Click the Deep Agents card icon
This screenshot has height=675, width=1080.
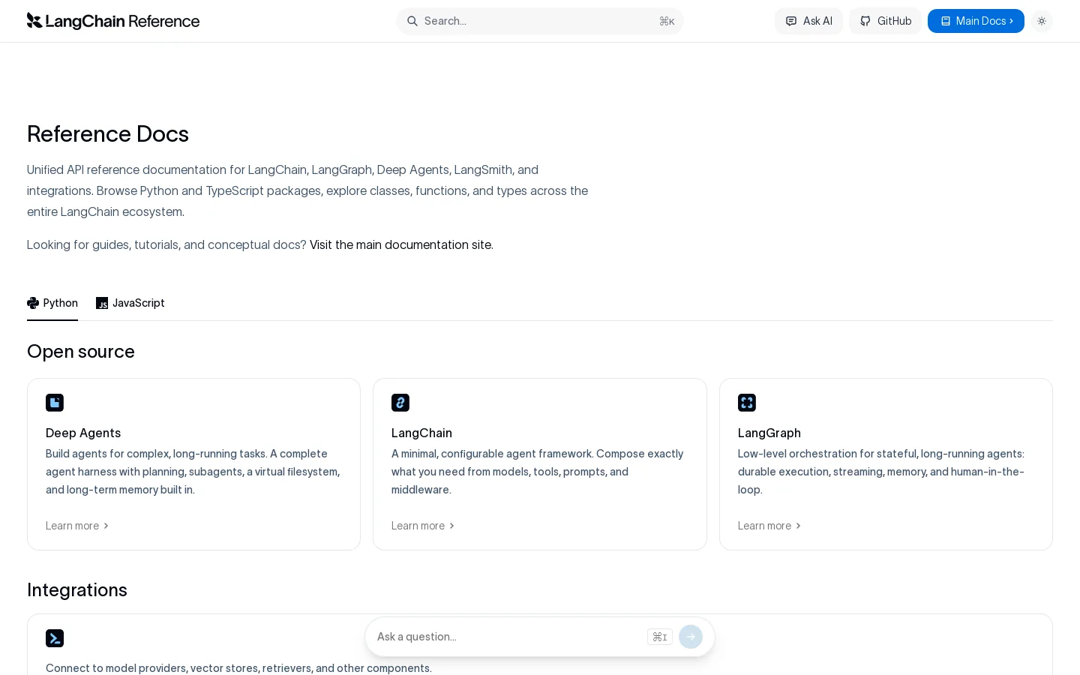point(55,403)
